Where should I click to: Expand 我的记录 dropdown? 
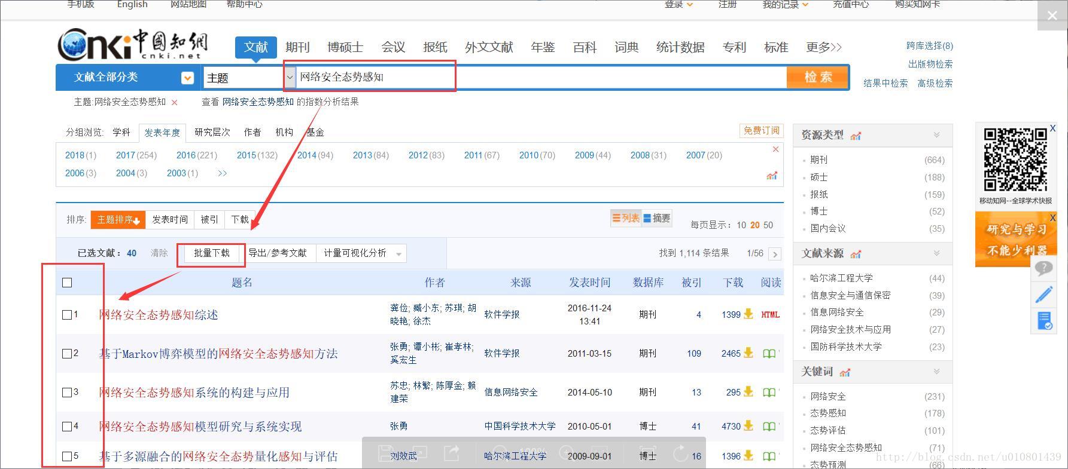pos(805,5)
